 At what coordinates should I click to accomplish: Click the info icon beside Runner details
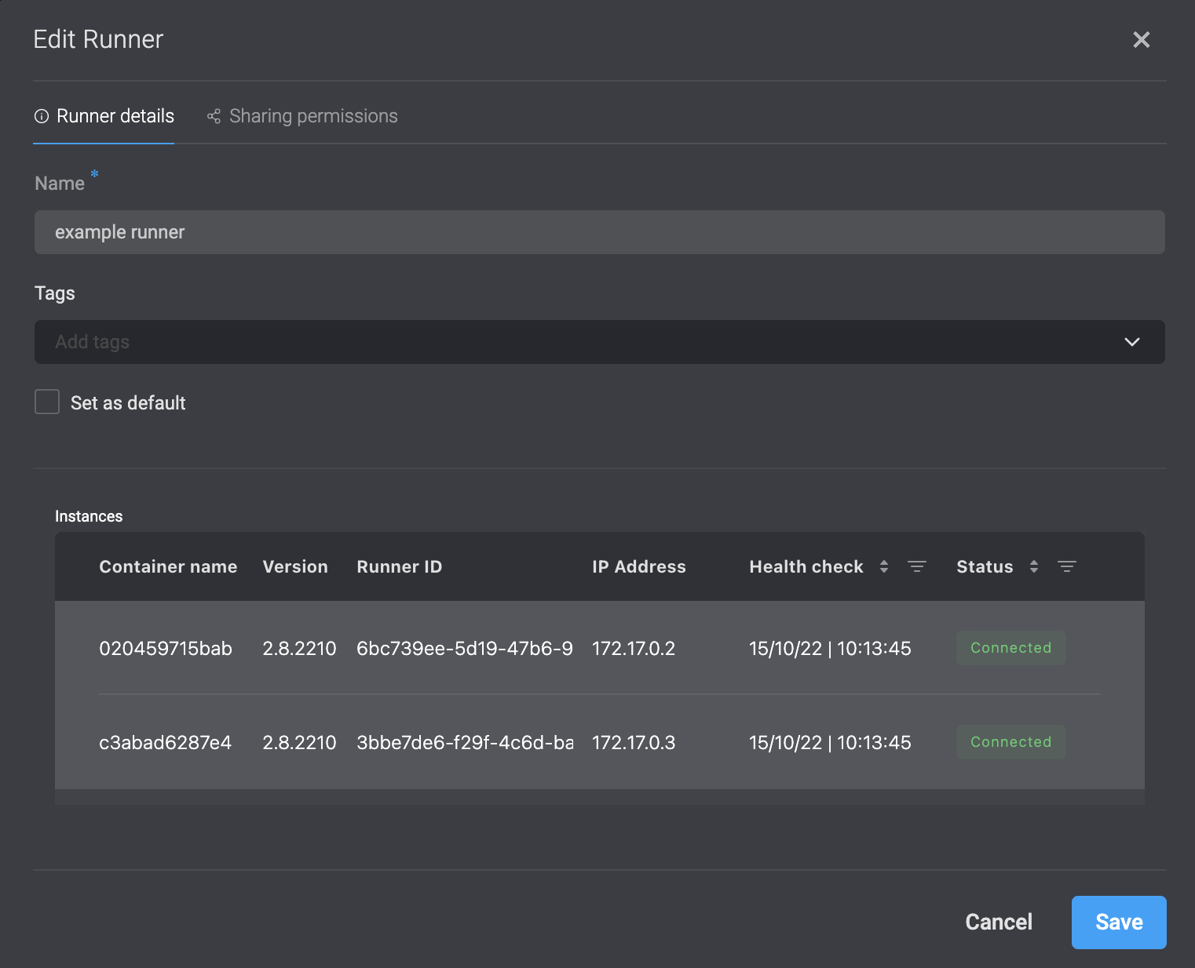point(42,116)
